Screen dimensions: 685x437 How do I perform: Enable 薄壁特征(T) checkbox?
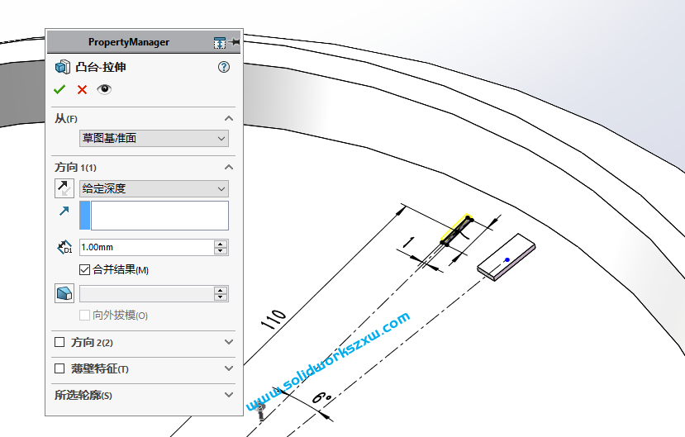(x=59, y=368)
